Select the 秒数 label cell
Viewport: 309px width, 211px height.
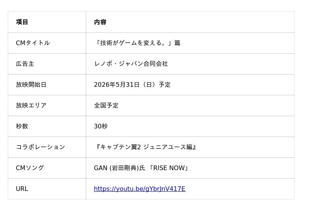pyautogui.click(x=47, y=127)
